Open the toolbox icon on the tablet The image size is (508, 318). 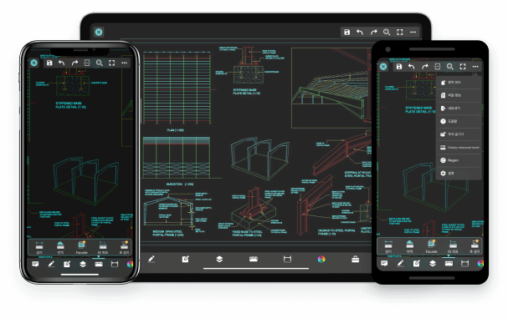point(356,259)
